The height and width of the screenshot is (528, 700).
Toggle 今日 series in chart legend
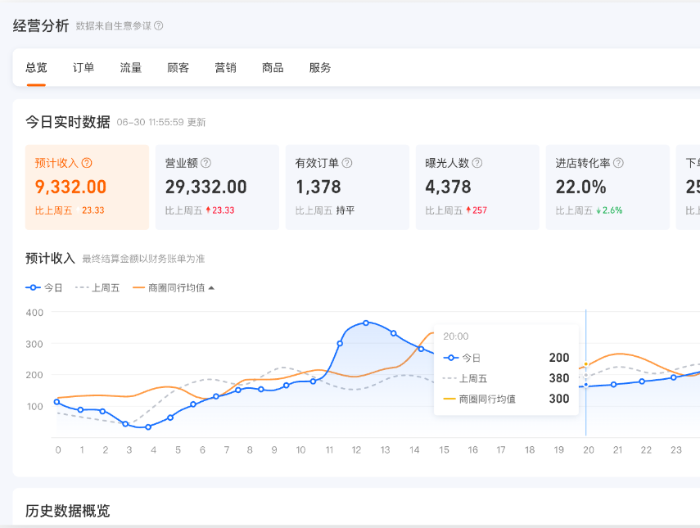[45, 288]
